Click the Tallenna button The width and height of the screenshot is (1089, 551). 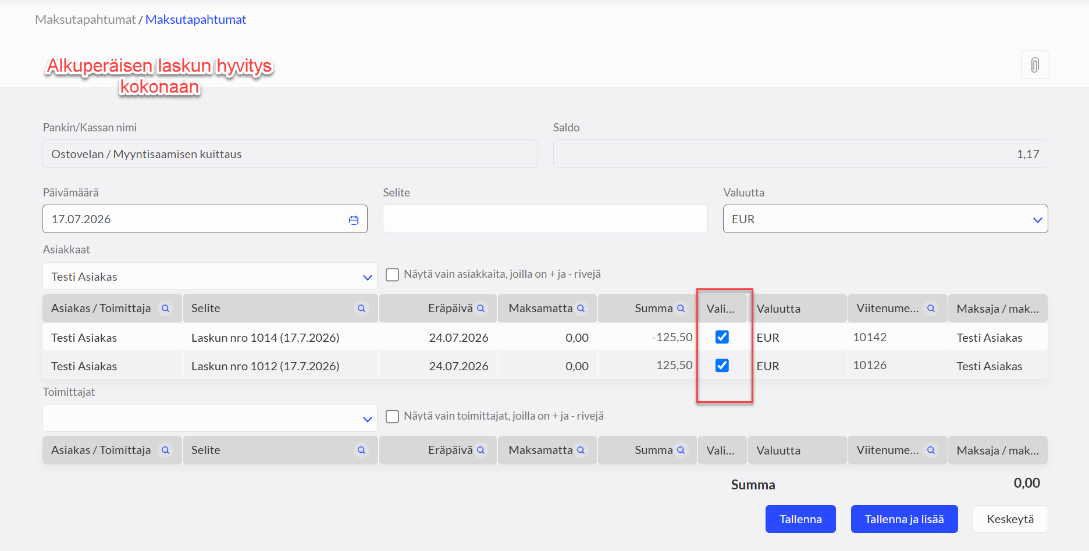coord(800,519)
